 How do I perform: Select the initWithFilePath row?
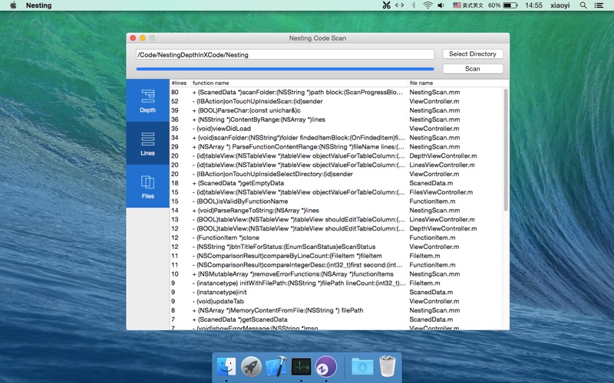coord(336,283)
